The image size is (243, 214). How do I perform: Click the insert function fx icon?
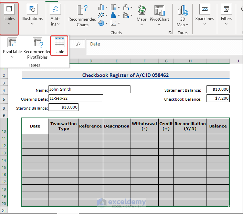tap(78, 44)
